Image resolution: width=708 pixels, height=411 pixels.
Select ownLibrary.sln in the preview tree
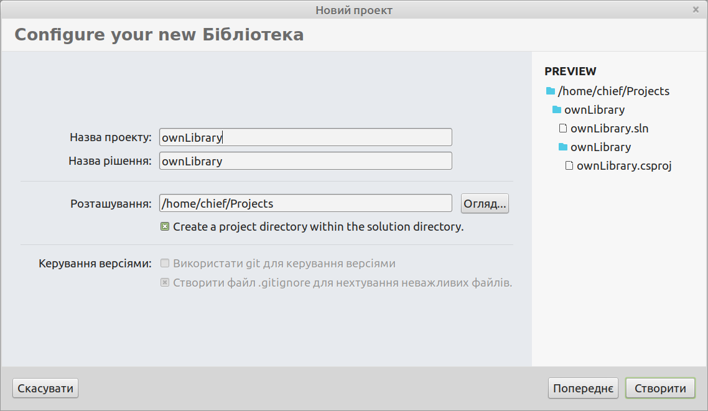[609, 129]
